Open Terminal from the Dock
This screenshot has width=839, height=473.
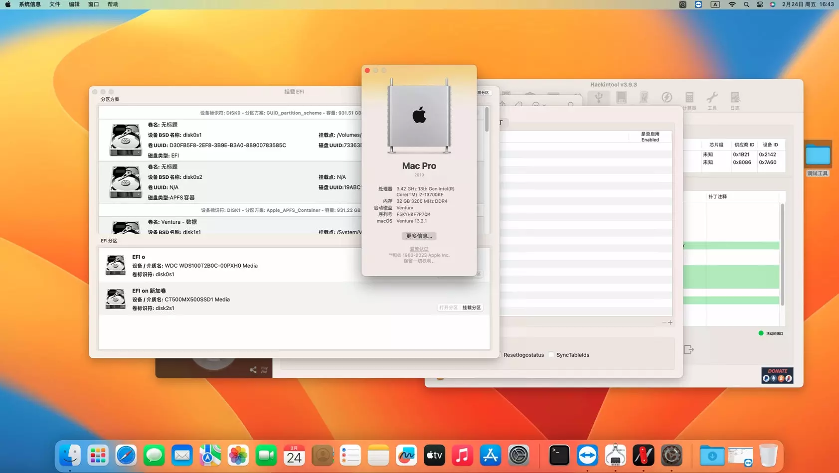(x=559, y=456)
